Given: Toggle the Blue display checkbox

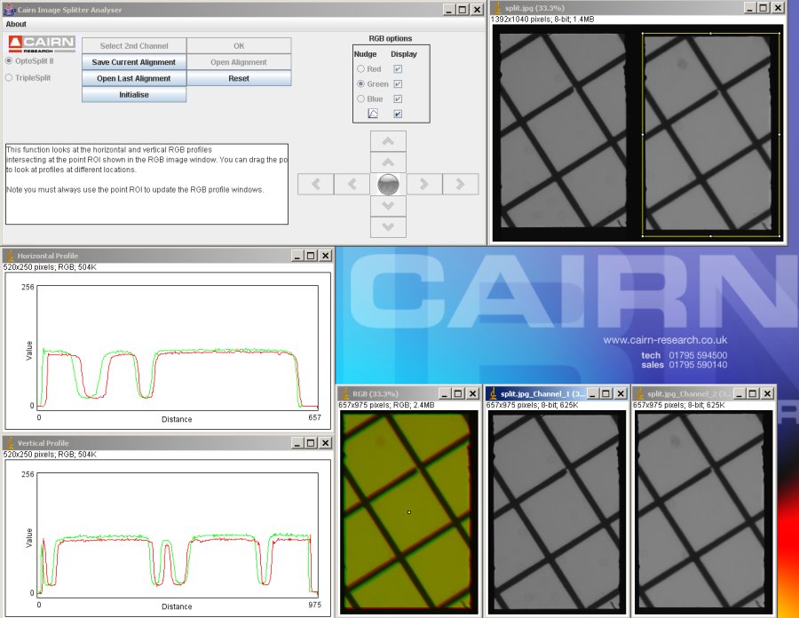Looking at the screenshot, I should tap(398, 99).
